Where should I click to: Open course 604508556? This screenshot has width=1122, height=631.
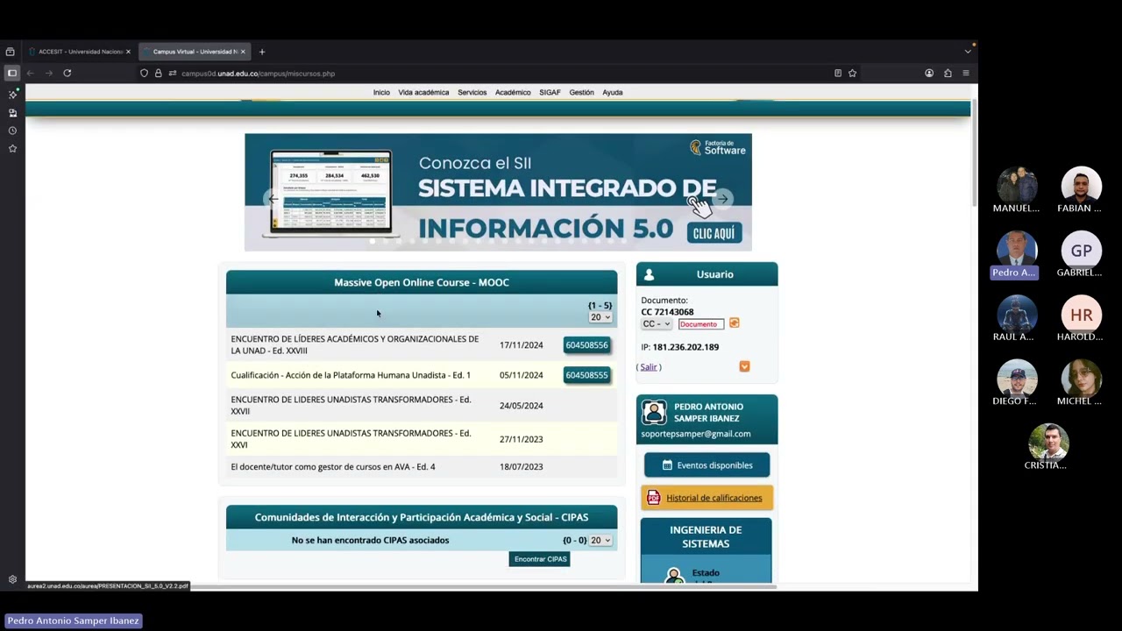[586, 345]
